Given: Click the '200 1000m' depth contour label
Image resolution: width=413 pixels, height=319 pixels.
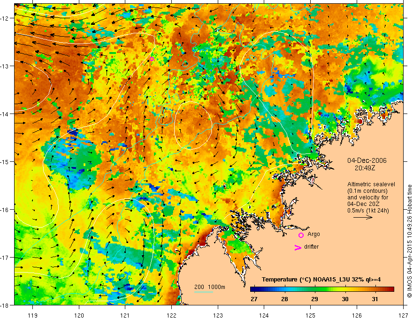Looking at the screenshot, I should pos(210,287).
